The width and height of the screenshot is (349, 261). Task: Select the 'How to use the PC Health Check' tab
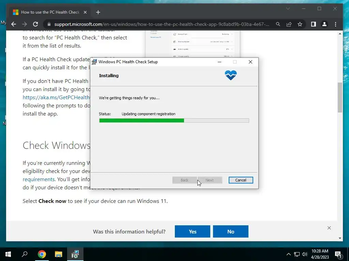tap(50, 12)
